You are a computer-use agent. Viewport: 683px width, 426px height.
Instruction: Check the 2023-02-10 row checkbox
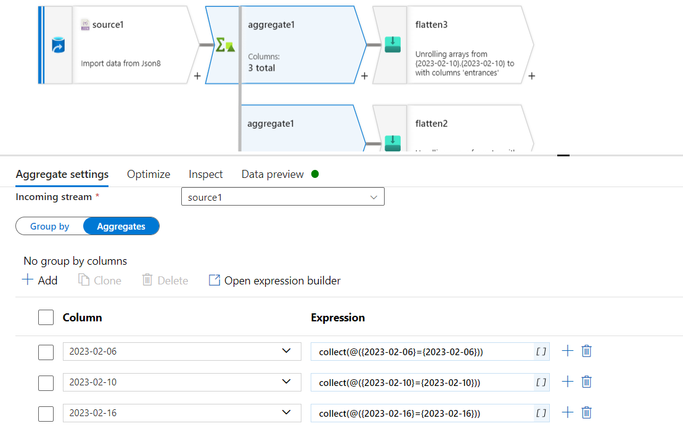[x=46, y=383]
